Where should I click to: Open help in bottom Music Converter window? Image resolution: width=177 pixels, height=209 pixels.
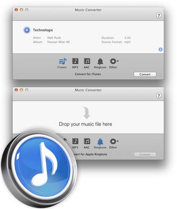(x=159, y=96)
